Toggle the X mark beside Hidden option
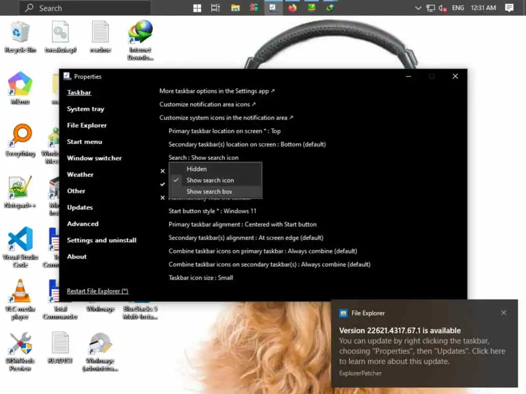526x394 pixels. click(163, 171)
